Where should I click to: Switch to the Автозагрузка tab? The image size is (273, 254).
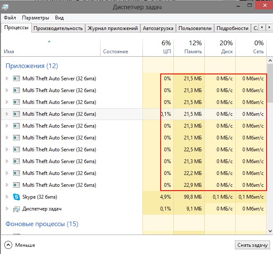(x=158, y=28)
